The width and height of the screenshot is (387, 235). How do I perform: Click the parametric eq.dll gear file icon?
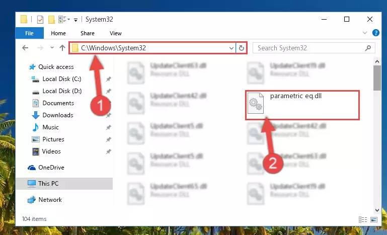(256, 103)
